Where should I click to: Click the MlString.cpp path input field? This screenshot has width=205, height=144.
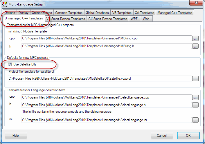pos(106,38)
